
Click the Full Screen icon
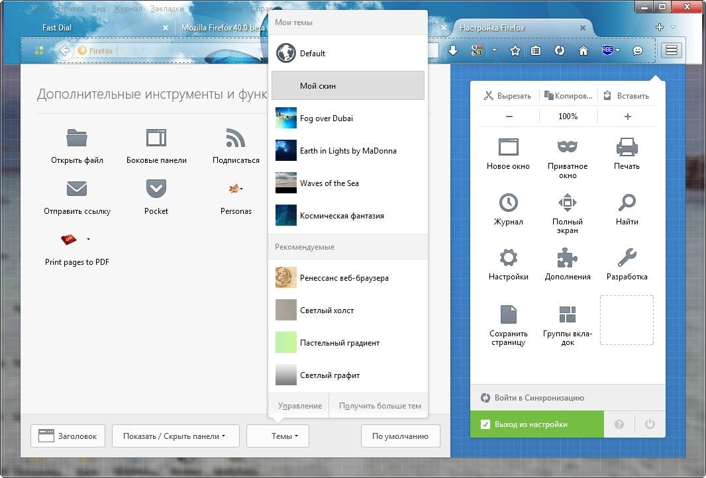point(568,203)
